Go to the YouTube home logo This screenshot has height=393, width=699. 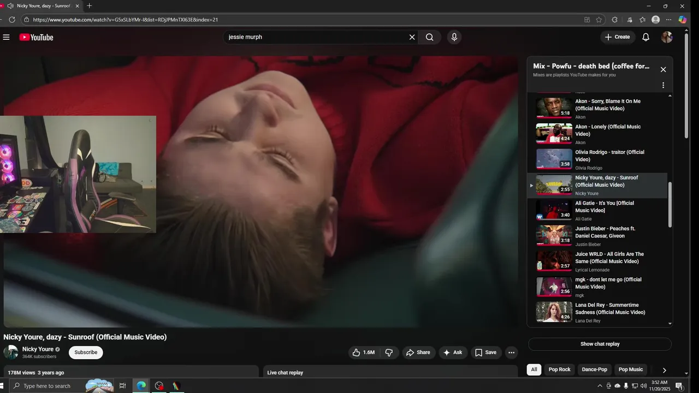(x=36, y=37)
